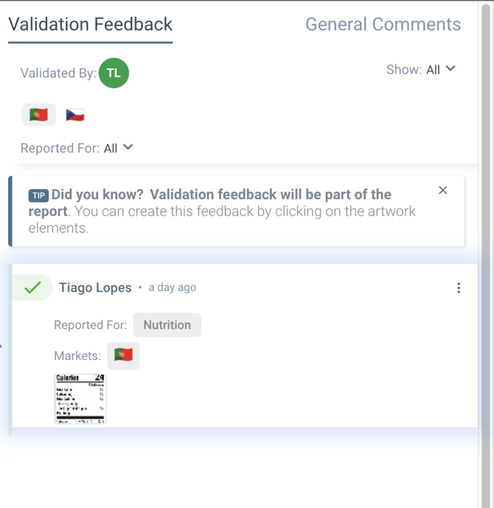The width and height of the screenshot is (494, 508).
Task: Expand the Reported For: All filter dropdown
Action: pos(77,148)
